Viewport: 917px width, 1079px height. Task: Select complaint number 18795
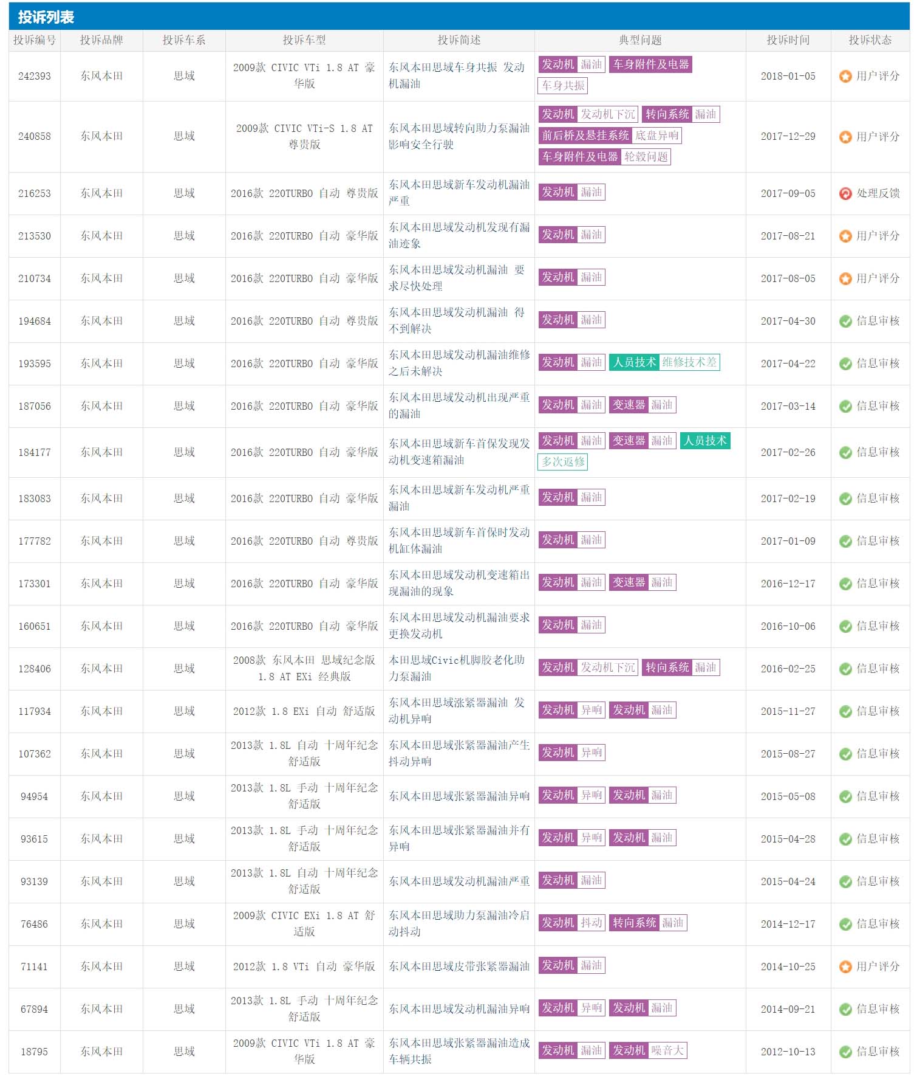pos(35,1052)
